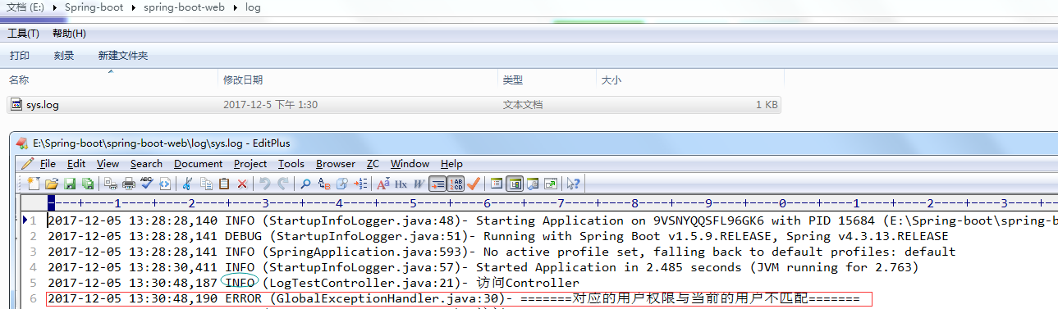Toggle the cliptext window button
Image resolution: width=1058 pixels, height=309 pixels.
(x=497, y=184)
